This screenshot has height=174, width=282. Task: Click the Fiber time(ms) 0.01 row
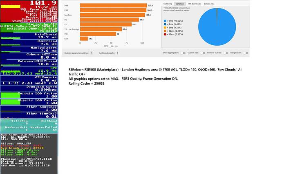(29, 115)
